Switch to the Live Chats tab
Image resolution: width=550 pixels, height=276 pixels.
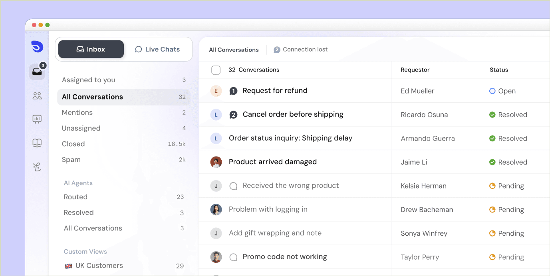click(157, 49)
